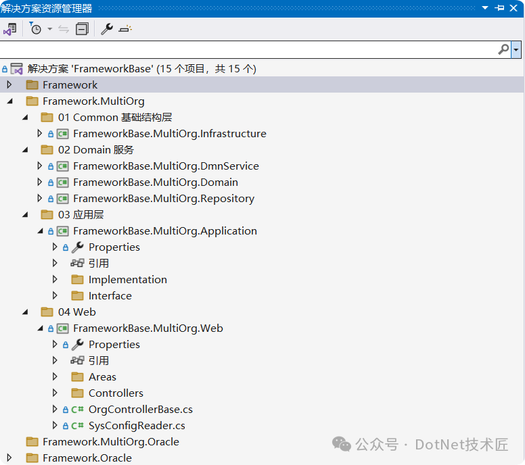Screen dimensions: 525x465
Task: Collapse the 01 Common 基础结构层 folder
Action: (x=25, y=118)
